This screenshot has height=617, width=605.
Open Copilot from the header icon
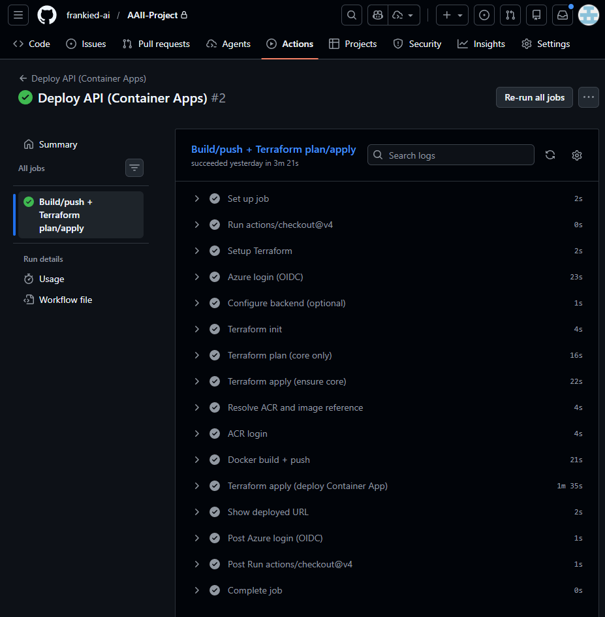[x=377, y=14]
